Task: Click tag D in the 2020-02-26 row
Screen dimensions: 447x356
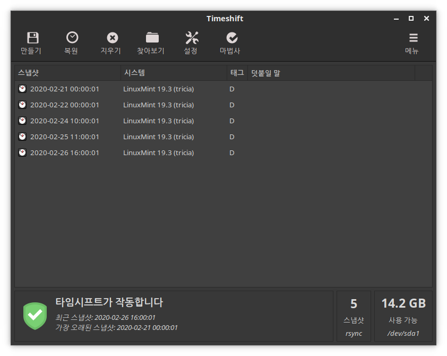Action: (232, 153)
